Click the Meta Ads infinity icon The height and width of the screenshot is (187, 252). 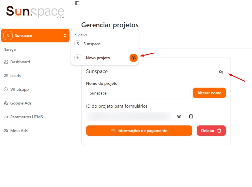(6, 131)
